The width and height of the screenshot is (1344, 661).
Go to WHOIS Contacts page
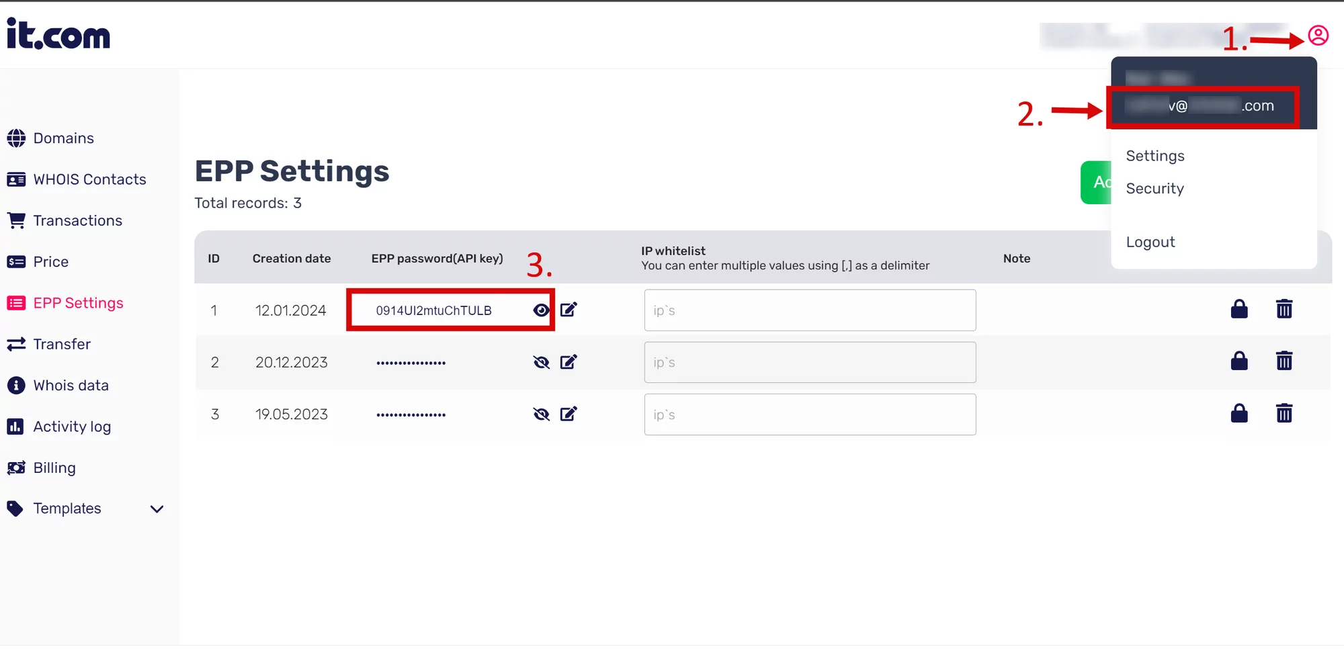click(89, 179)
